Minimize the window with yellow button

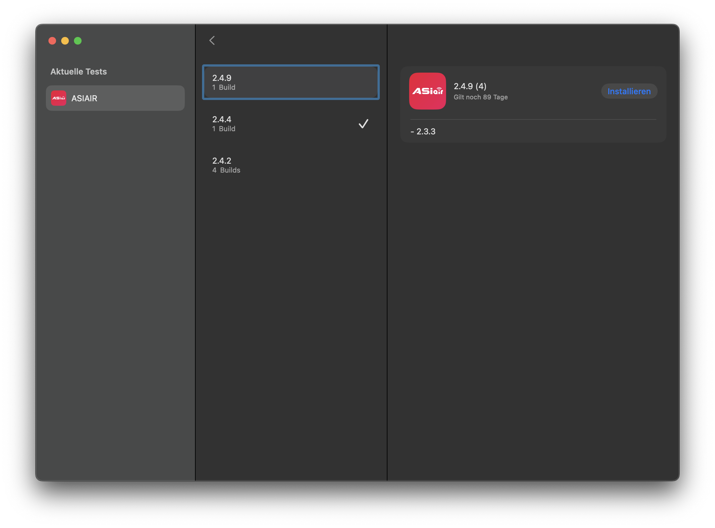pyautogui.click(x=65, y=41)
